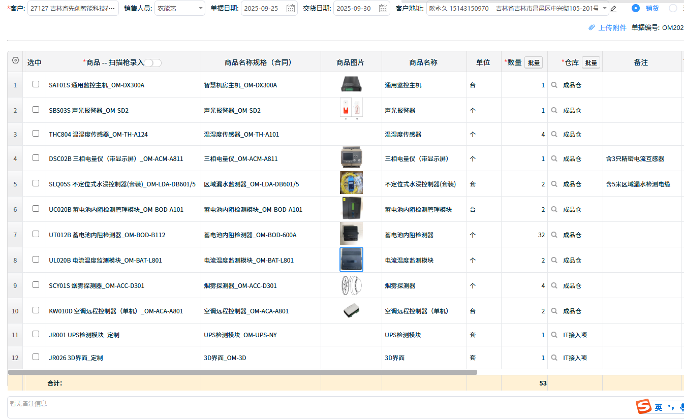Screen dimensions: 684x419
Task: Click the Sogou input method icon
Action: pos(644,407)
